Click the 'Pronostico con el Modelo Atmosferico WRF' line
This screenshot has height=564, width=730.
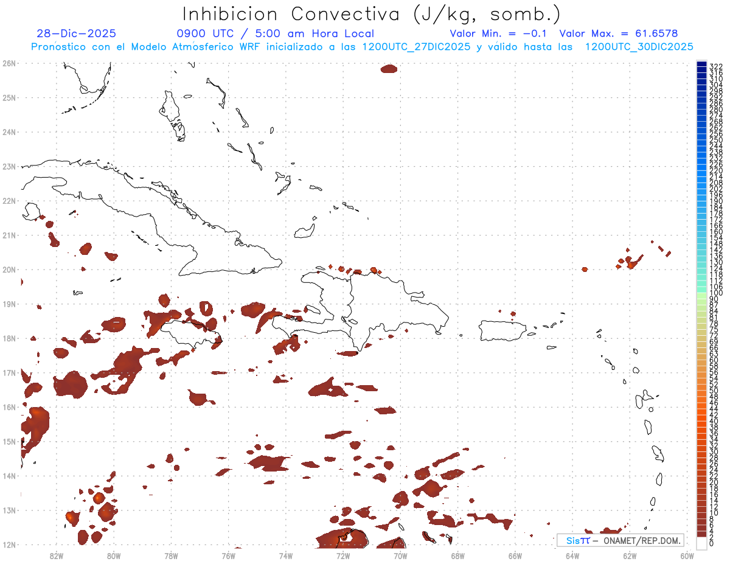[x=362, y=47]
